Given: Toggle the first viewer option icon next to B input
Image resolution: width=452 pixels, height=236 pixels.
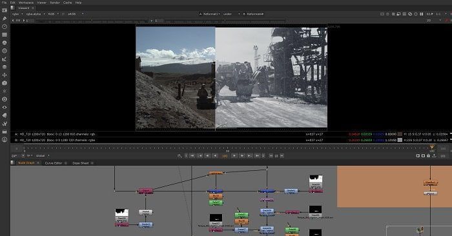Looking at the screenshot, I should [382, 14].
